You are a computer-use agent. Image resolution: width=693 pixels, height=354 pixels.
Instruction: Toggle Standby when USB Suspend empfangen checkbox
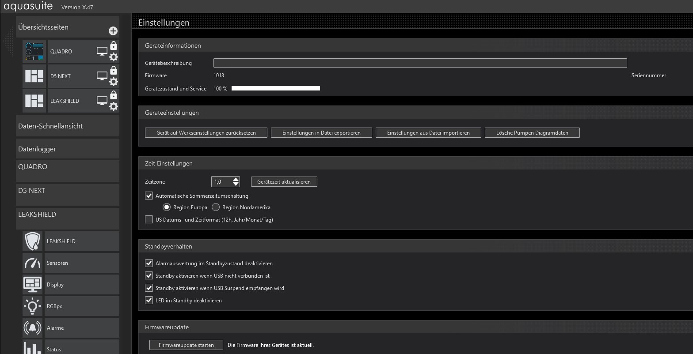point(149,288)
